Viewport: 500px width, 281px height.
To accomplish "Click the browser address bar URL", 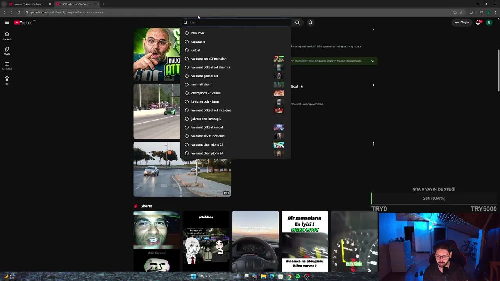I will click(x=67, y=12).
